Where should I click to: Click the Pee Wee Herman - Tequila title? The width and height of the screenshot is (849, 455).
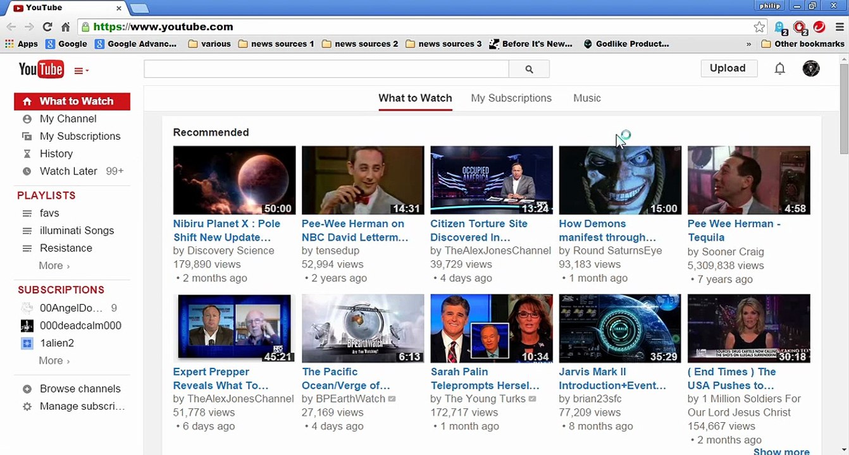tap(734, 231)
